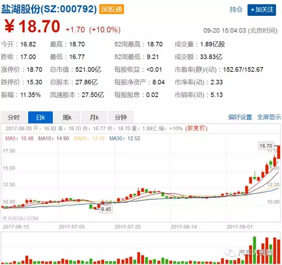Image resolution: width=282 pixels, height=265 pixels.
Task: Click the latest red candlestick at 18.70
Action: (278, 152)
